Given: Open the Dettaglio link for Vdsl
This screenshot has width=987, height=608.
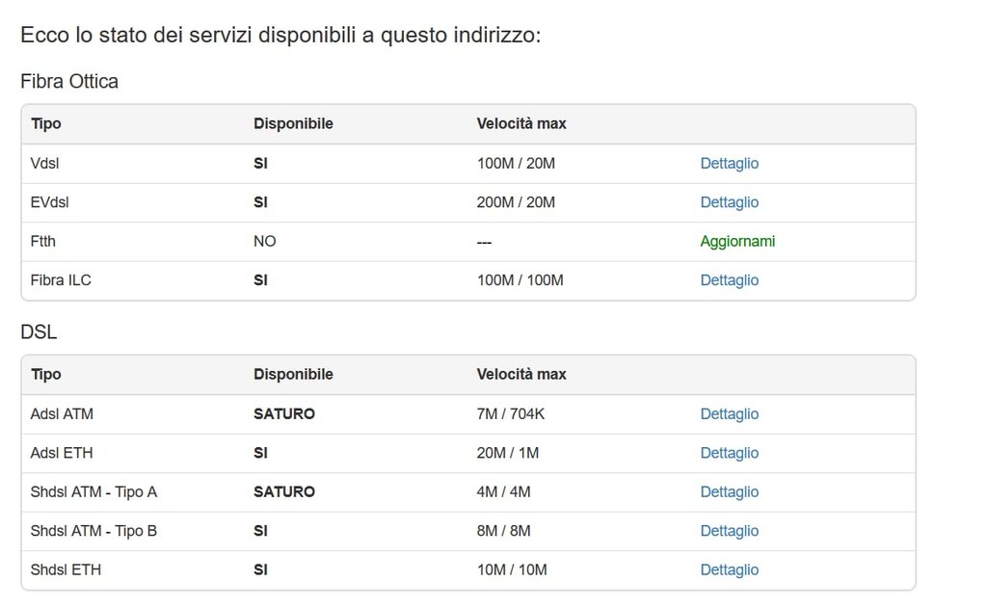Looking at the screenshot, I should point(729,164).
